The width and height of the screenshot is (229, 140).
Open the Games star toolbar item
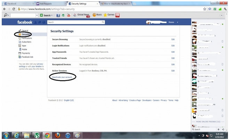(x=109, y=15)
